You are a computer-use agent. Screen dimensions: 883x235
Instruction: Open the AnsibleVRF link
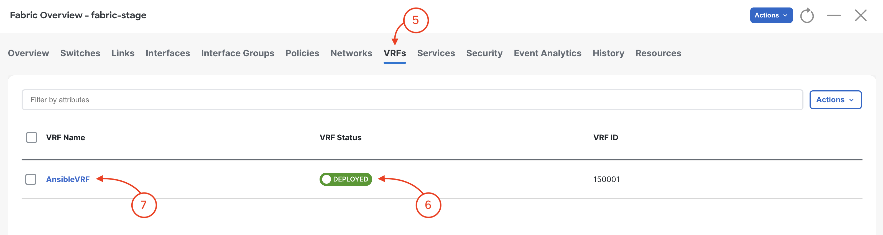coord(68,179)
